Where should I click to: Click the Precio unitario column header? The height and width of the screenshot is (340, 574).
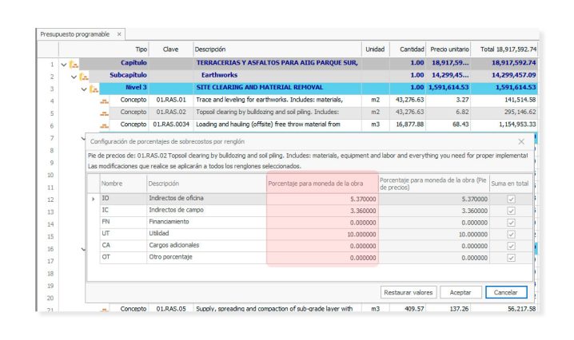448,49
